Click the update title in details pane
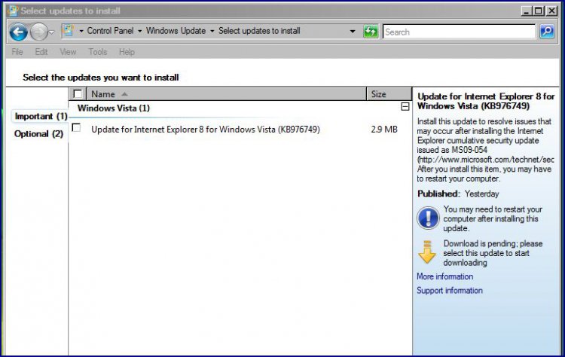This screenshot has width=565, height=357. (486, 101)
